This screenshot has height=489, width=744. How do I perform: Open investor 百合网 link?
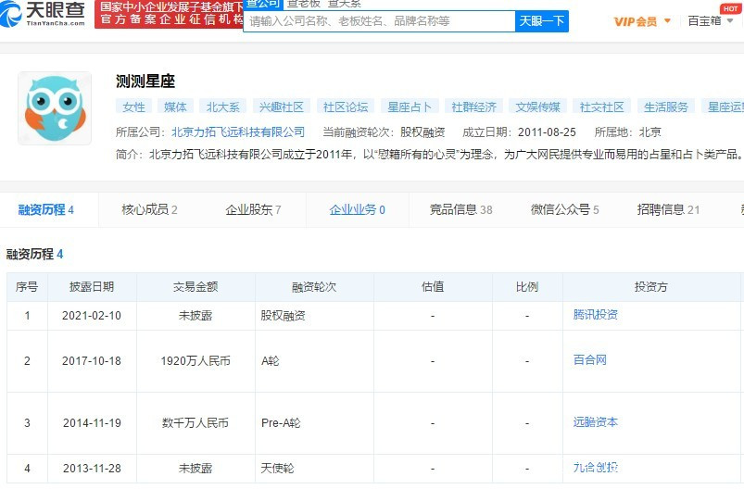(x=590, y=359)
